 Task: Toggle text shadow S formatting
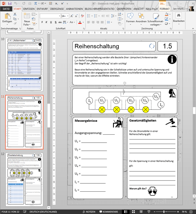(55, 22)
